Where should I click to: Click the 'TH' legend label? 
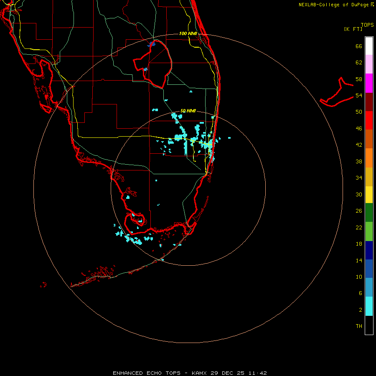[x=359, y=326]
